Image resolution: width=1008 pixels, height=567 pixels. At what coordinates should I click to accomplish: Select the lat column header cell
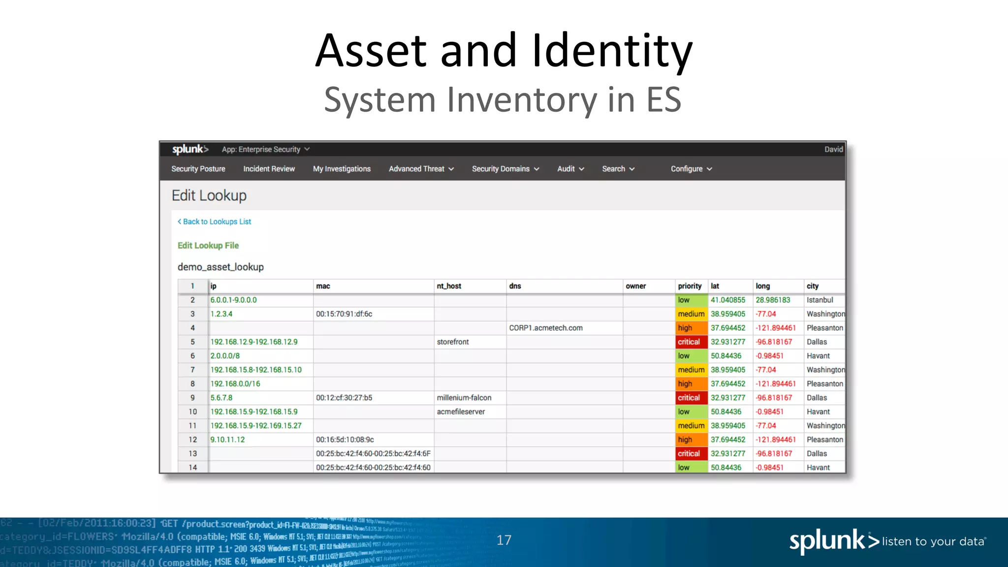[730, 286]
